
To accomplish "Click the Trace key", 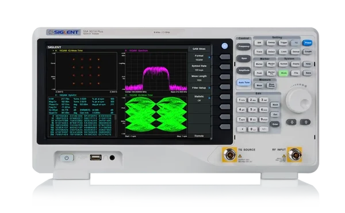I will coord(259,52).
